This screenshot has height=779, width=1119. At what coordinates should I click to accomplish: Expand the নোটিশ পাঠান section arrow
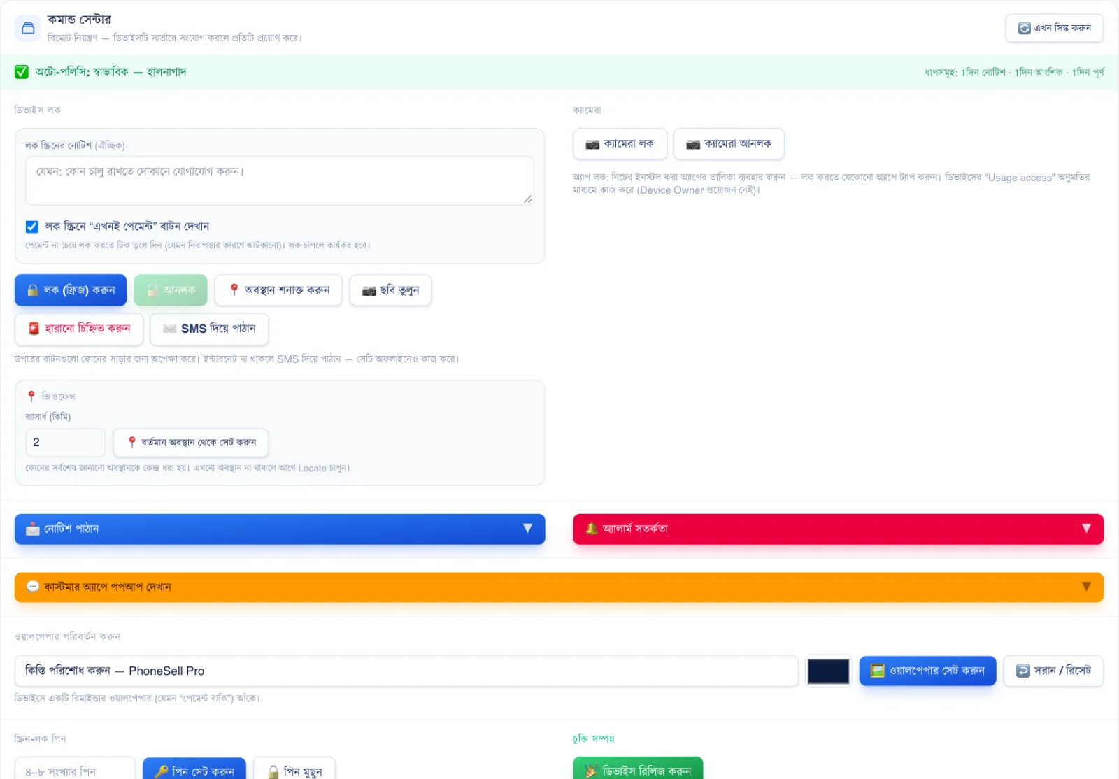click(528, 529)
